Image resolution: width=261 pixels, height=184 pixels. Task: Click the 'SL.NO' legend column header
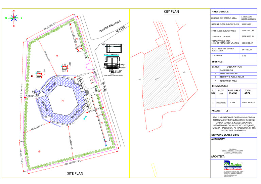coord(215,67)
